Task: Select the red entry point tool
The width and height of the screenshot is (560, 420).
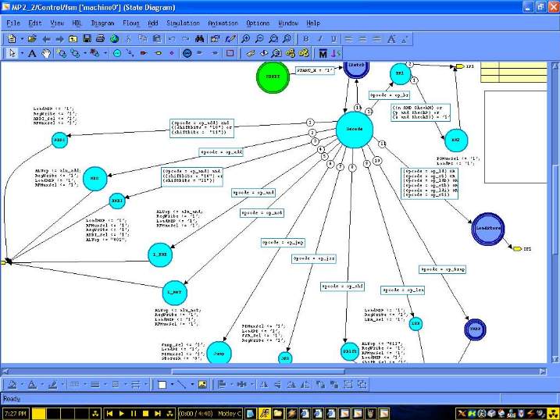Action: (x=144, y=53)
